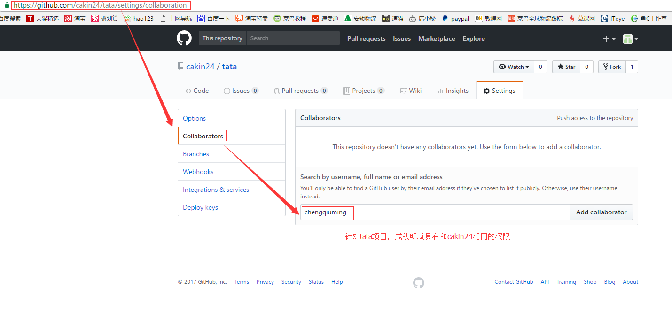Image resolution: width=672 pixels, height=311 pixels.
Task: Go to Explore
Action: (474, 38)
